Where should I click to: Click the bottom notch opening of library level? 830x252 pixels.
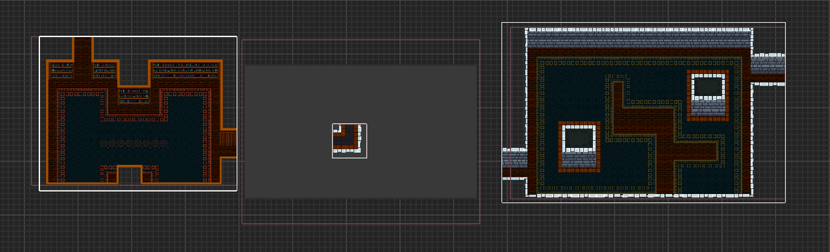click(x=129, y=176)
